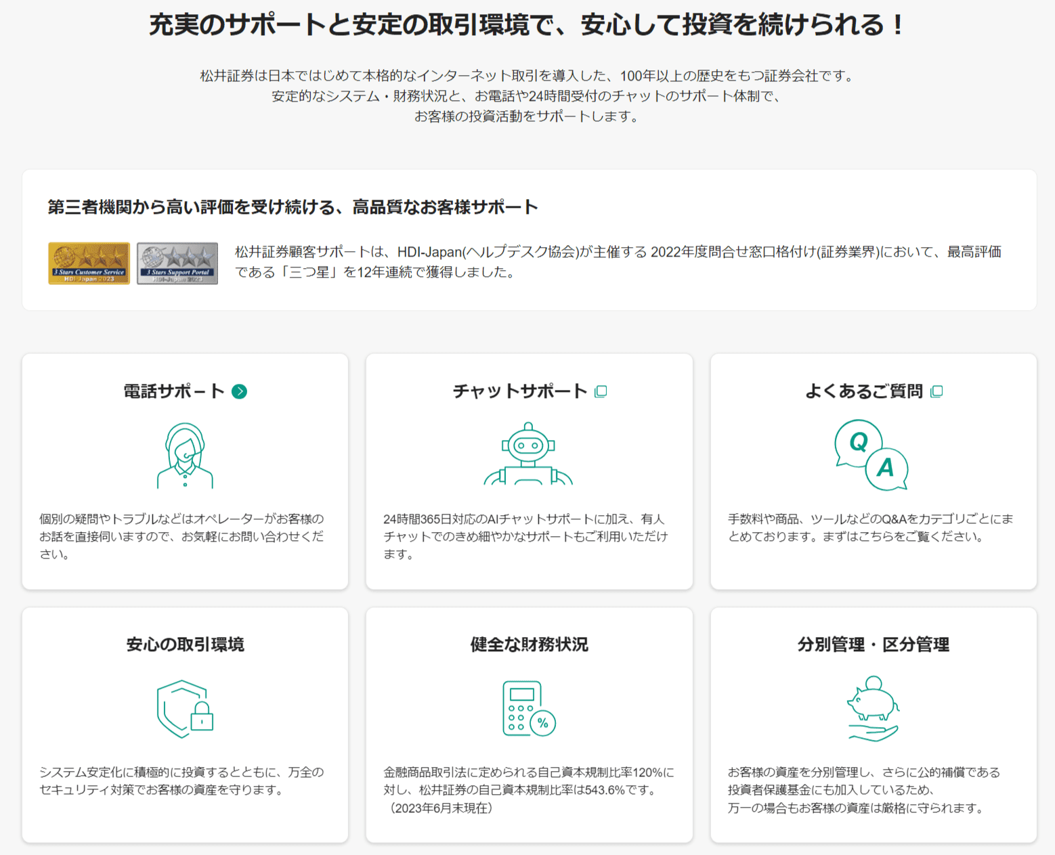The width and height of the screenshot is (1055, 855).
Task: Open the チャットサポート heading link
Action: tap(520, 391)
